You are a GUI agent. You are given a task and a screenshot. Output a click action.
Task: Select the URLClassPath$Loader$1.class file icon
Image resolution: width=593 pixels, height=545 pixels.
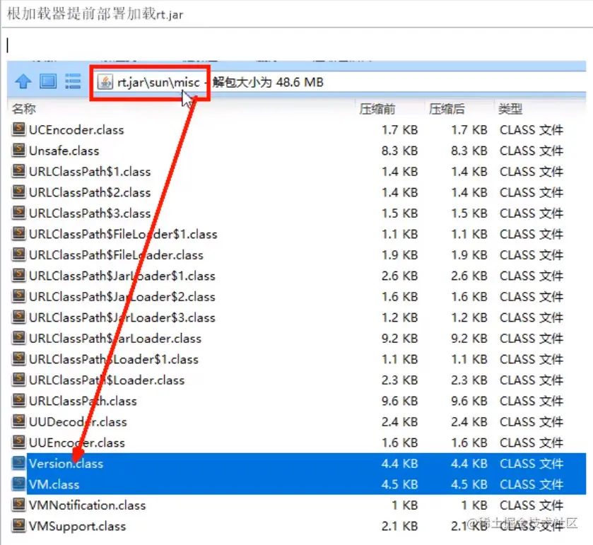tap(18, 358)
